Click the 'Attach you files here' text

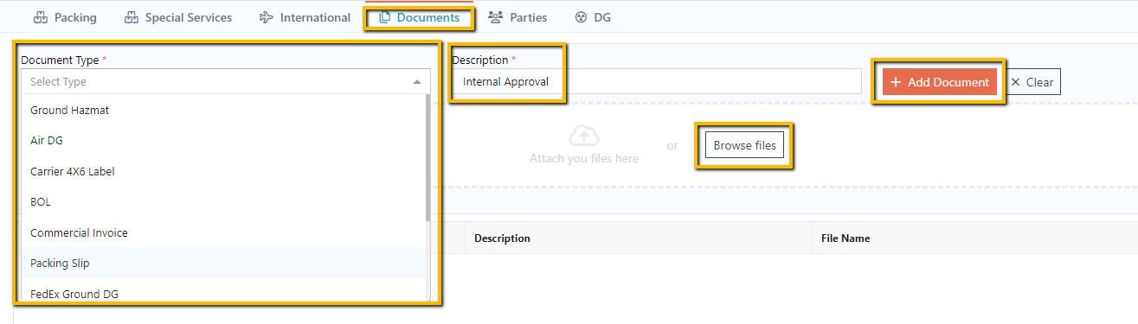coord(584,158)
